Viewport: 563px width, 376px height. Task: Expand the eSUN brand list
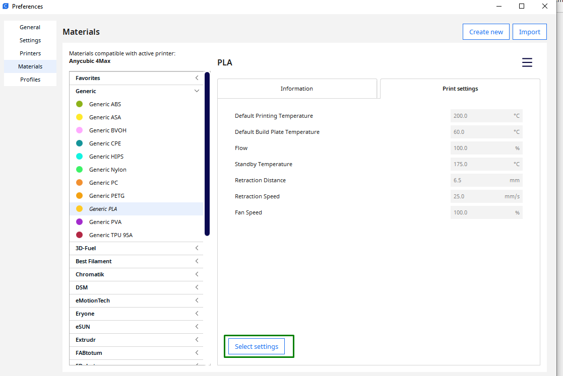[197, 327]
